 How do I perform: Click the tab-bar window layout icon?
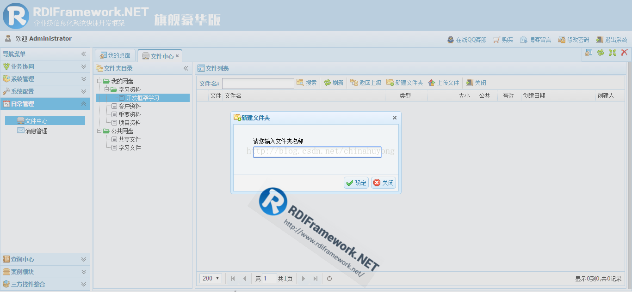(589, 53)
